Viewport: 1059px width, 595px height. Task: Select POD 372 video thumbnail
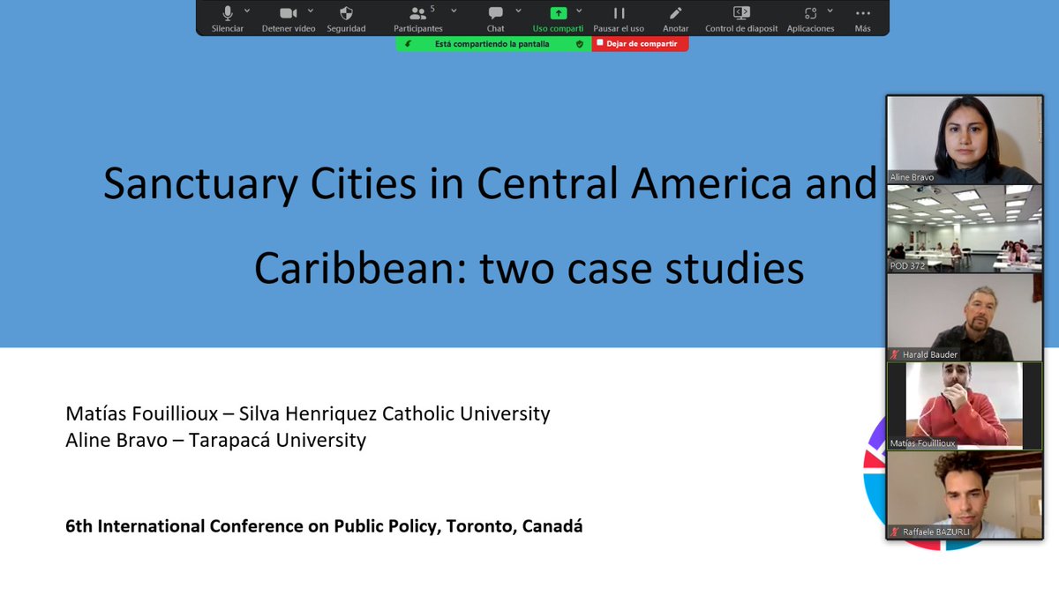pos(965,228)
